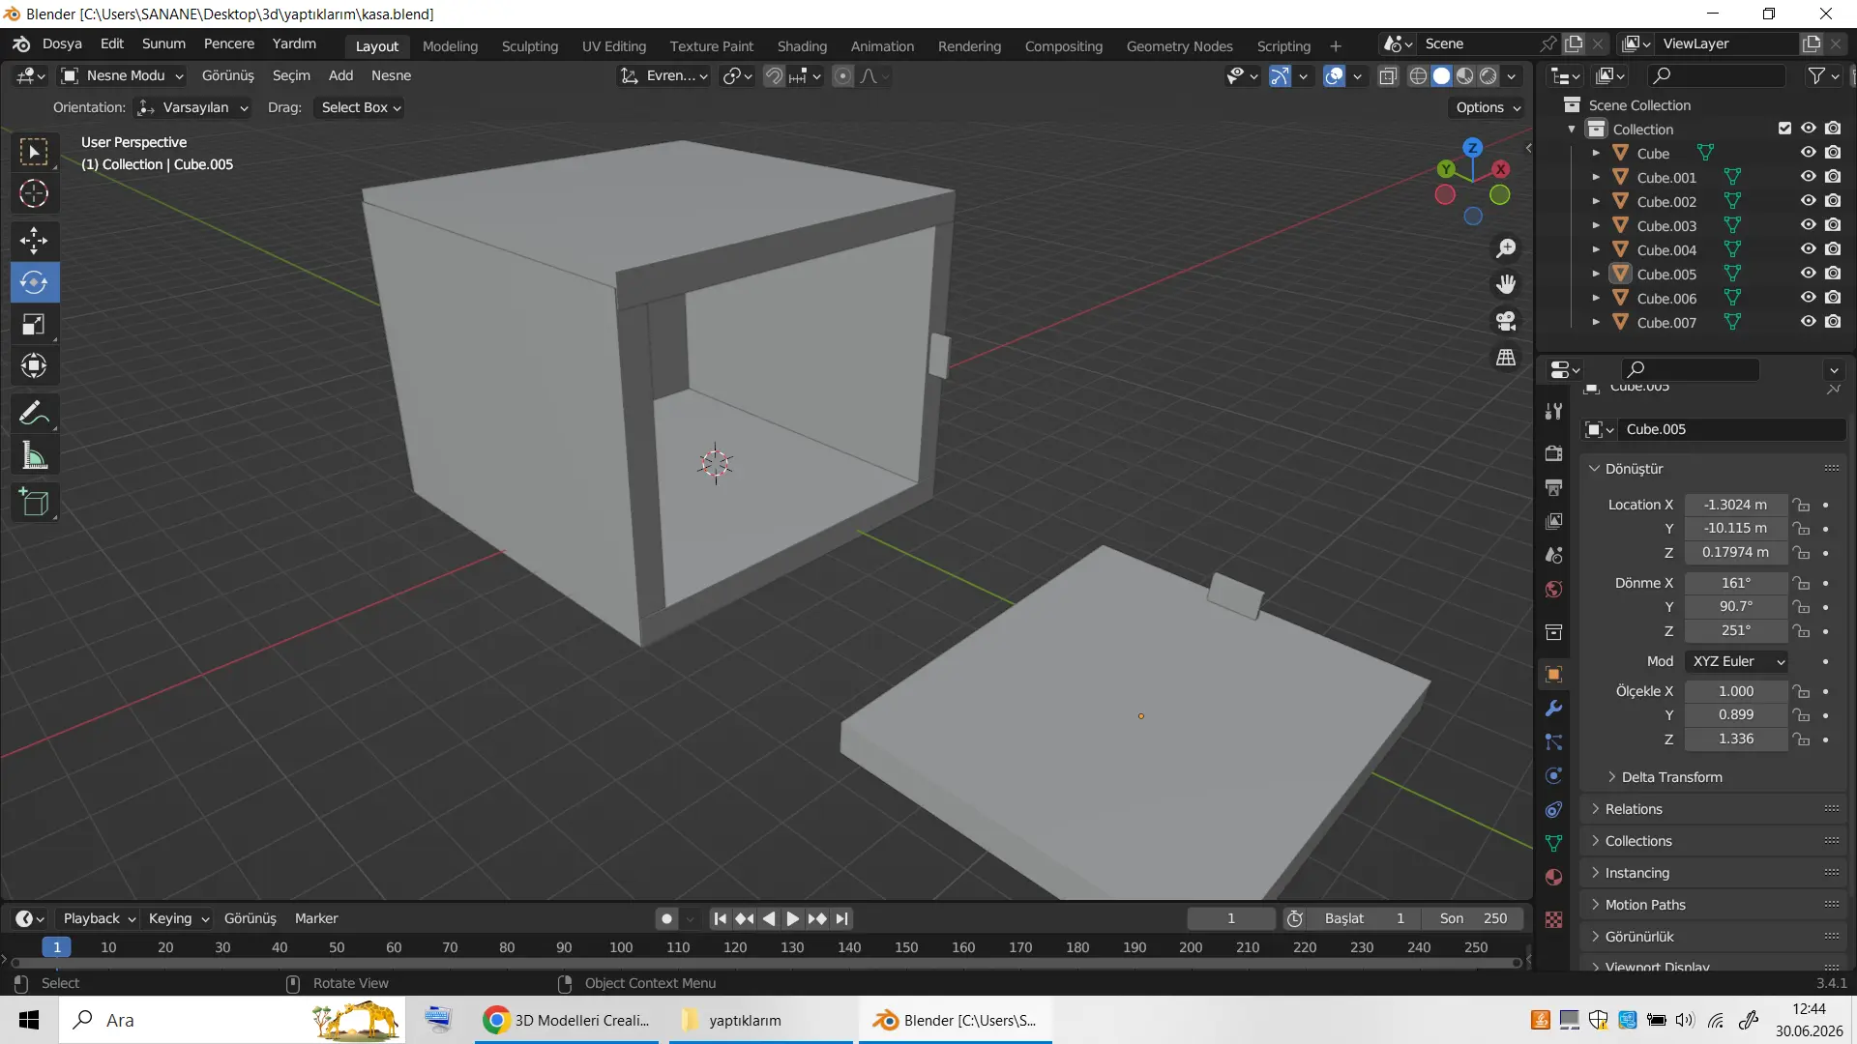Disable Cube.002 in renders
The image size is (1857, 1044).
point(1833,201)
